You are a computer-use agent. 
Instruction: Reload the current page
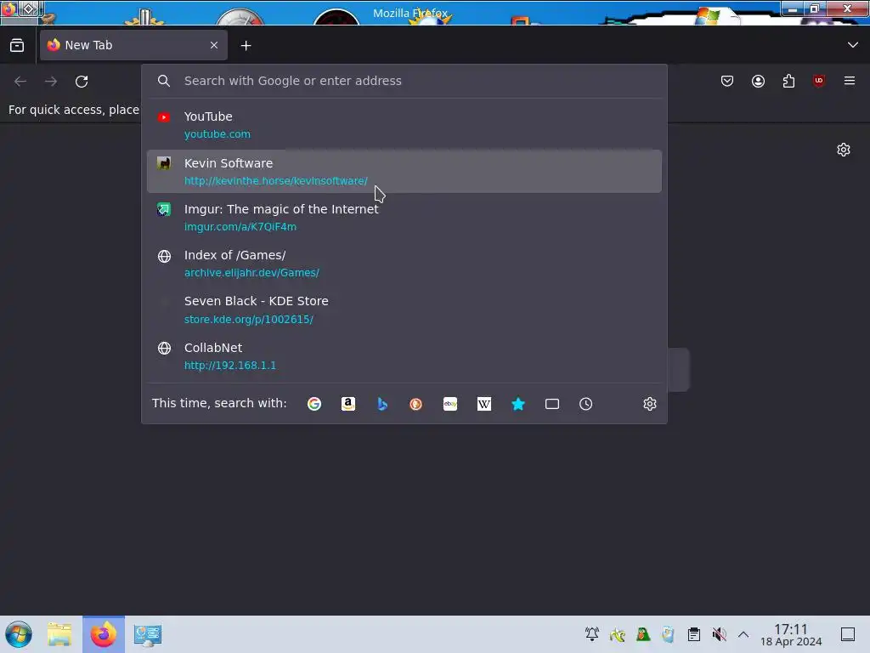82,82
